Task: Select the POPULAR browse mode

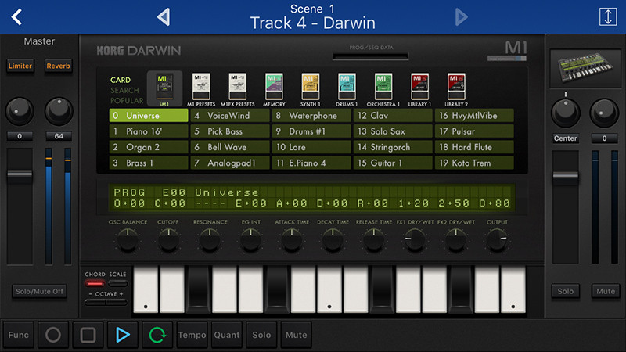Action: point(127,101)
